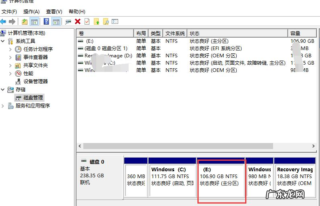Screen dimensions: 320x206
Task: Open Help with blue question mark icon
Action: [x=47, y=21]
